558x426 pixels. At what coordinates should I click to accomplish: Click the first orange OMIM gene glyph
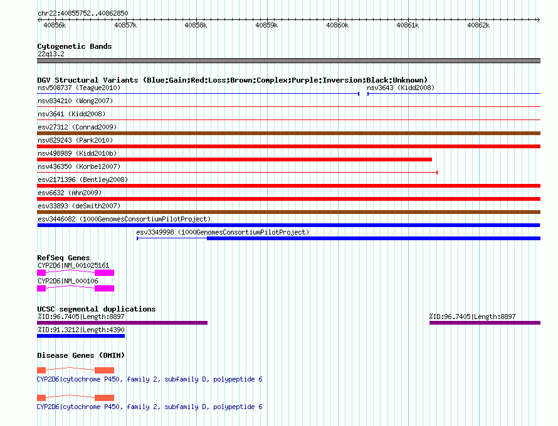click(x=75, y=370)
